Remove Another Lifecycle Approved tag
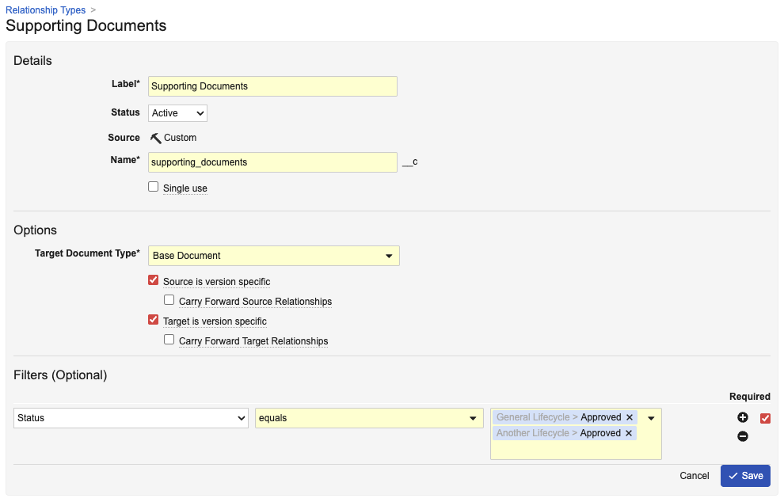Screen dimensions: 784x502 (x=629, y=433)
